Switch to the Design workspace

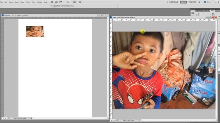coord(184,2)
